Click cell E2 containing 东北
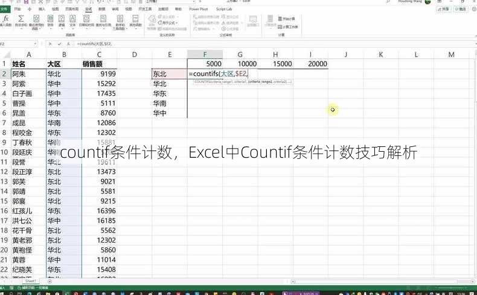477x295 pixels. [x=170, y=73]
